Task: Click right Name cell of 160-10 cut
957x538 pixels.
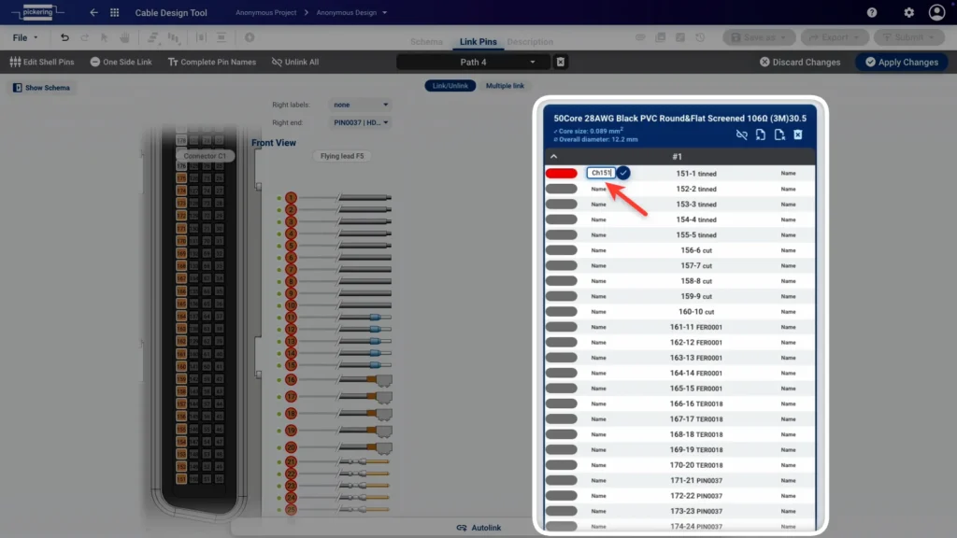Action: [x=788, y=312]
